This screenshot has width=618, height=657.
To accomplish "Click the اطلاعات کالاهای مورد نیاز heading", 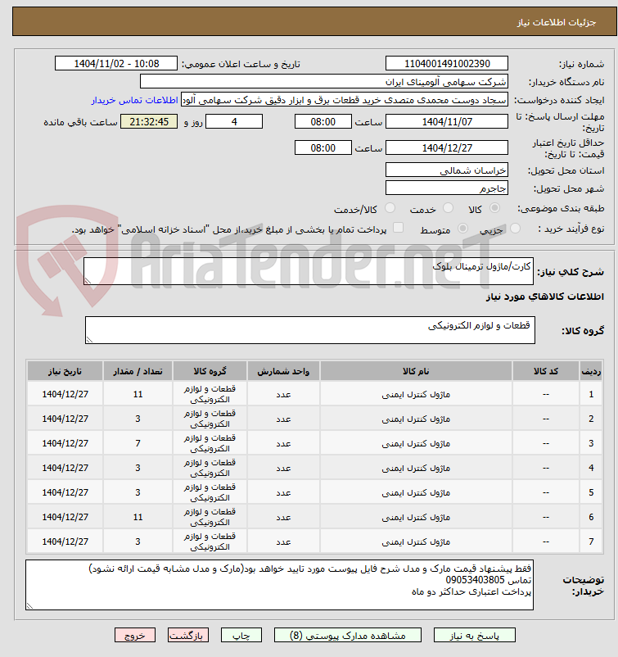I will coord(544,297).
